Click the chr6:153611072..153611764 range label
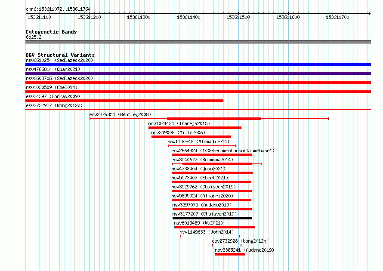383x271 pixels. [58, 9]
